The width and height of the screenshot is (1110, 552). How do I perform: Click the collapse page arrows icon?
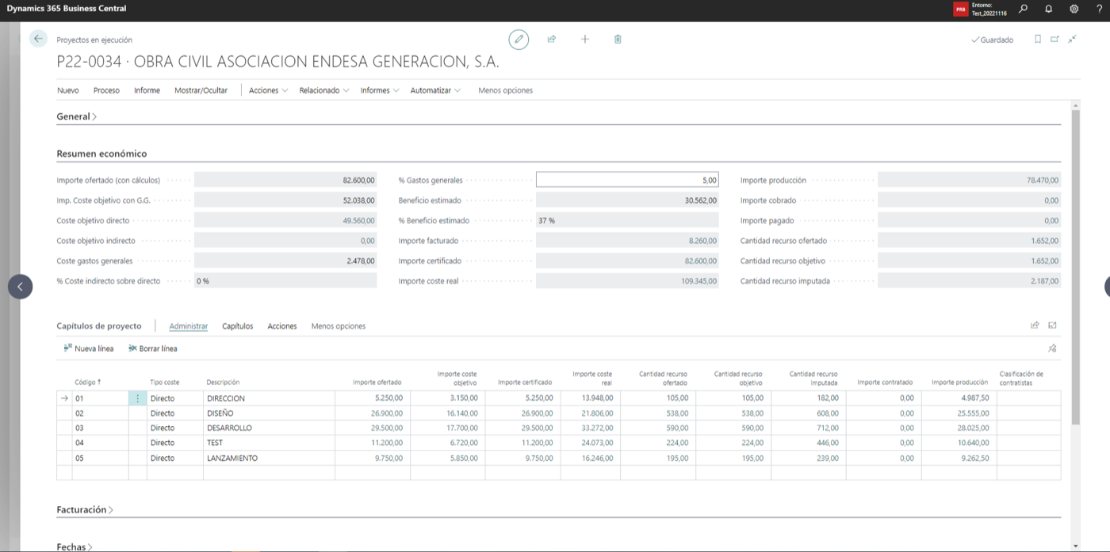(1072, 39)
